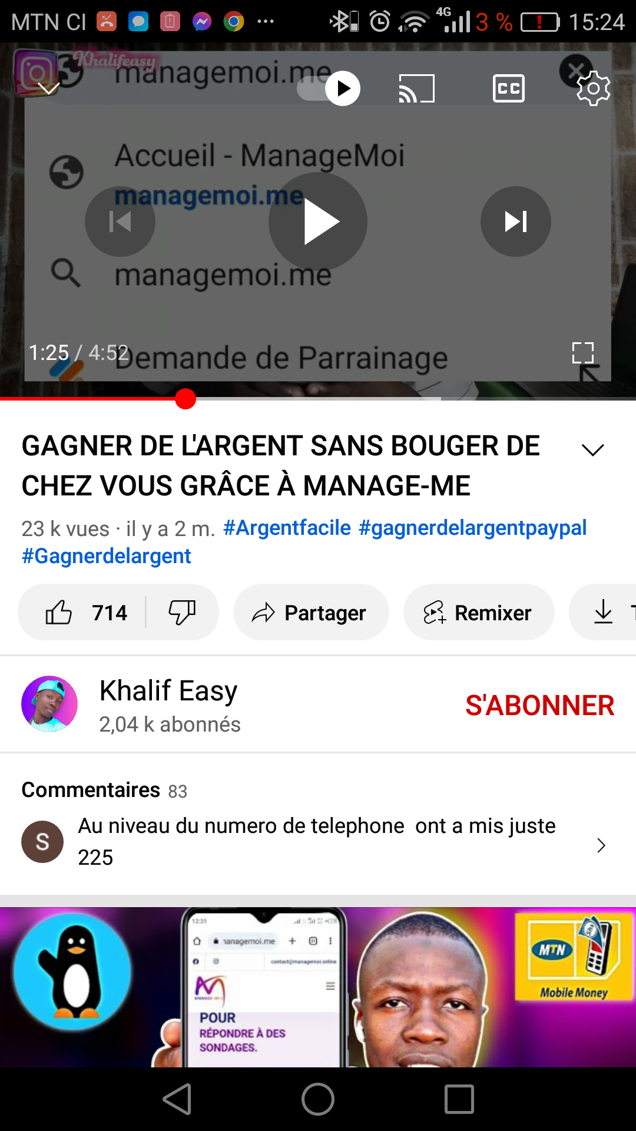The width and height of the screenshot is (636, 1131).
Task: Toggle closed captions CC icon
Action: coord(508,88)
